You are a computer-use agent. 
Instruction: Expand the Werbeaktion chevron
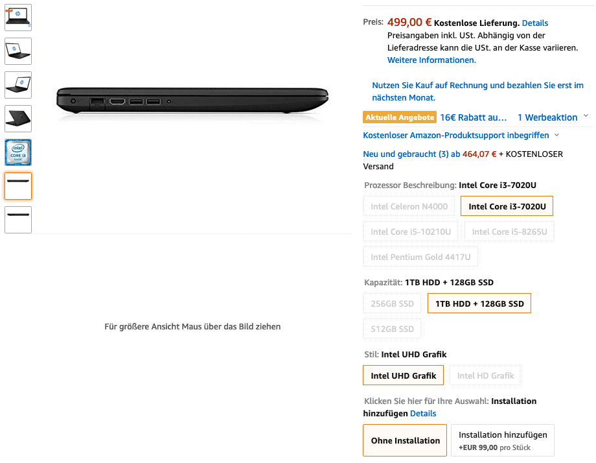click(x=586, y=115)
